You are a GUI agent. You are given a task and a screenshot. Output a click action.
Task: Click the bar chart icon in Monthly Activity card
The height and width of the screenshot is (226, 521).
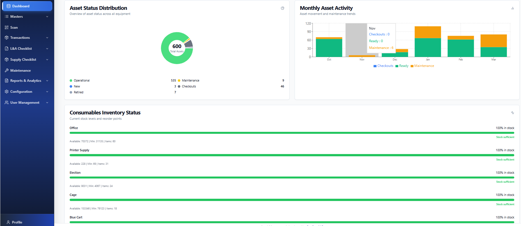coord(513,8)
